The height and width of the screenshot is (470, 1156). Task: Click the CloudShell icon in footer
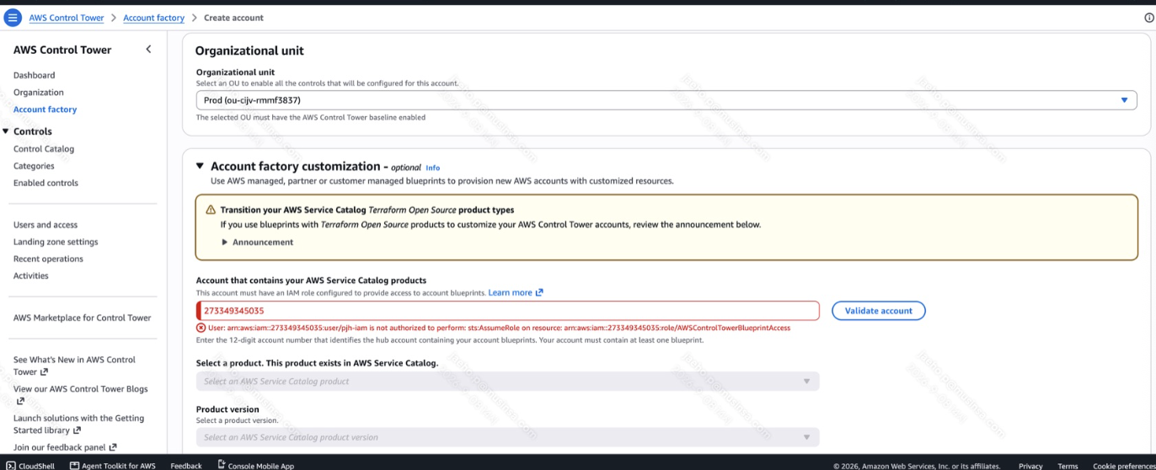pos(10,465)
